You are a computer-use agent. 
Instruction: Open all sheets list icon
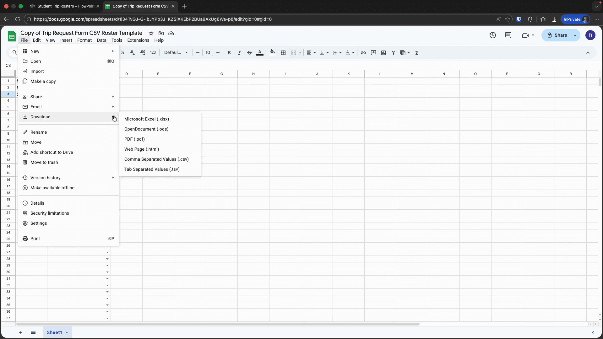point(33,332)
